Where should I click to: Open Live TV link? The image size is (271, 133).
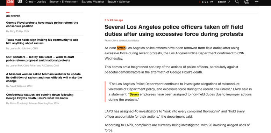[206, 2]
